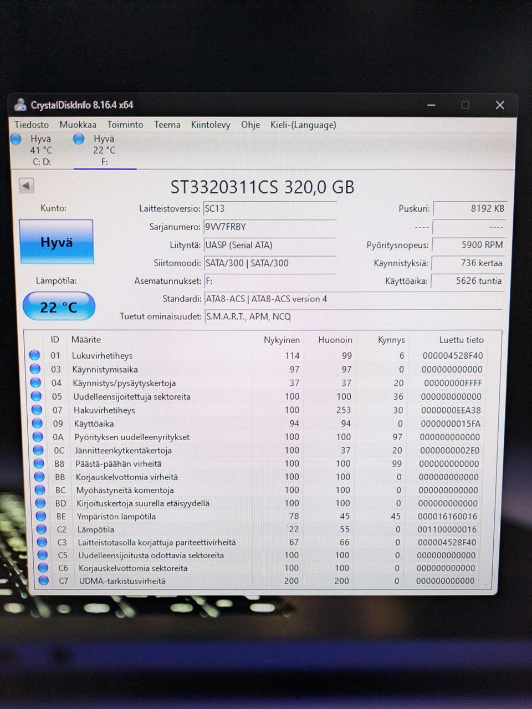This screenshot has height=709, width=532.
Task: Click the status orb for Myöhästyneitä komentoja
Action: tap(40, 490)
